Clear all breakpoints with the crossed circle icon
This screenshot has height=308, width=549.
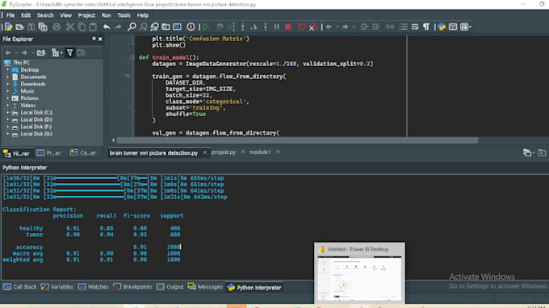312,27
